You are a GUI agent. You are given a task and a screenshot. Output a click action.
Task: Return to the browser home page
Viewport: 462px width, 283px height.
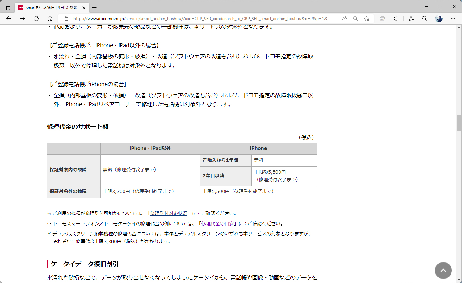(50, 18)
